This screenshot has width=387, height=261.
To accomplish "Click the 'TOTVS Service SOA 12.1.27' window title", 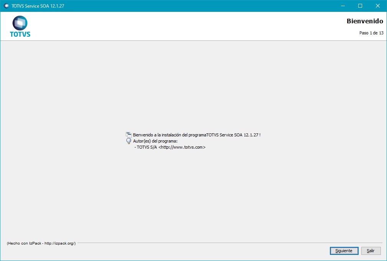I will [x=38, y=6].
